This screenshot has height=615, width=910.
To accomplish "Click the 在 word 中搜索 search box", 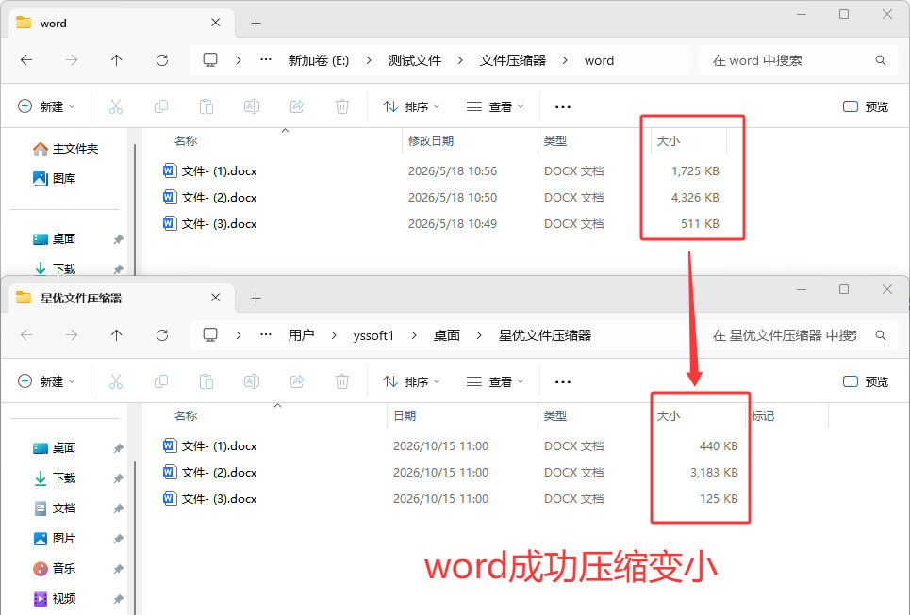I will coord(799,60).
